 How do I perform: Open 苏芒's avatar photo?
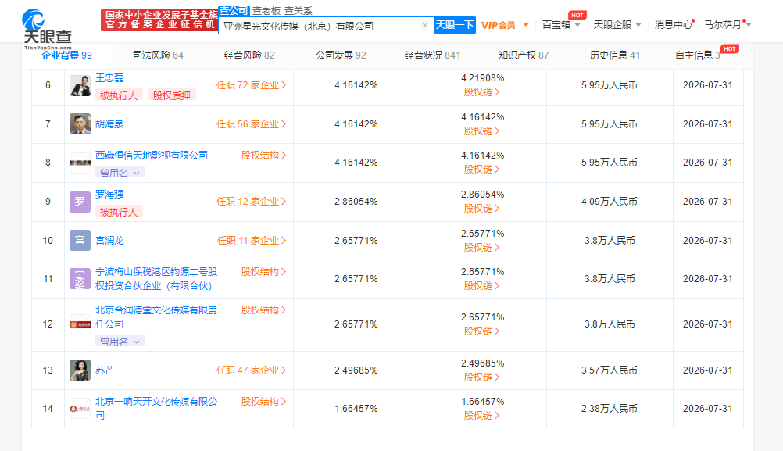click(80, 370)
